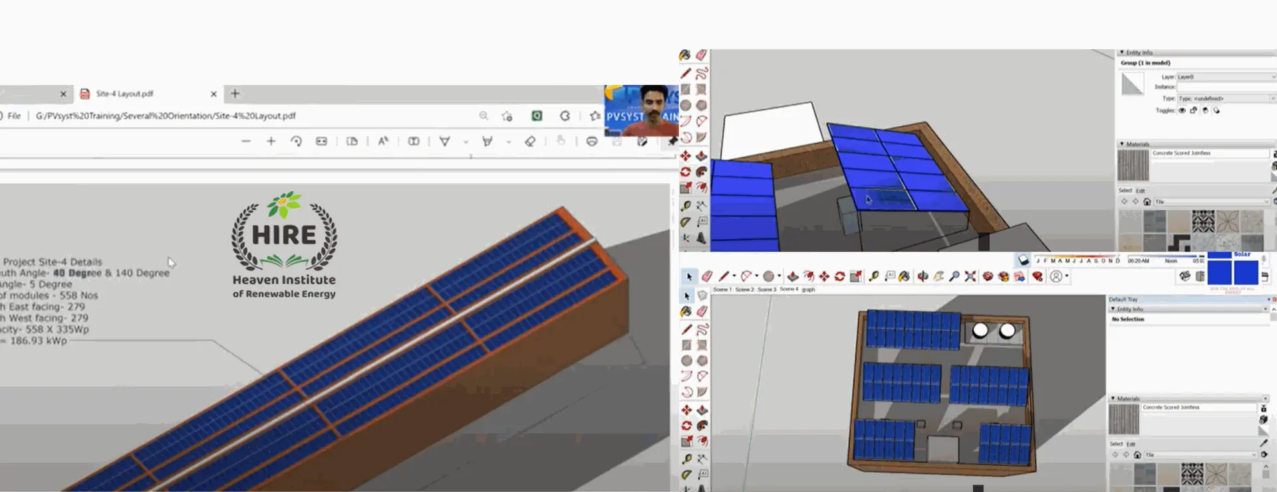The width and height of the screenshot is (1277, 492).
Task: Click the Read aloud icon in PDF toolbar
Action: (x=383, y=141)
